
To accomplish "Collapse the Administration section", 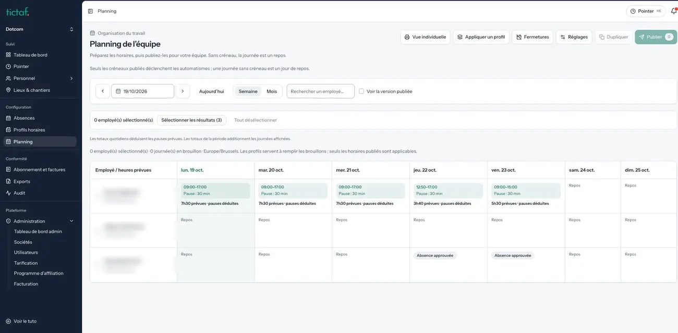I will pos(41,221).
